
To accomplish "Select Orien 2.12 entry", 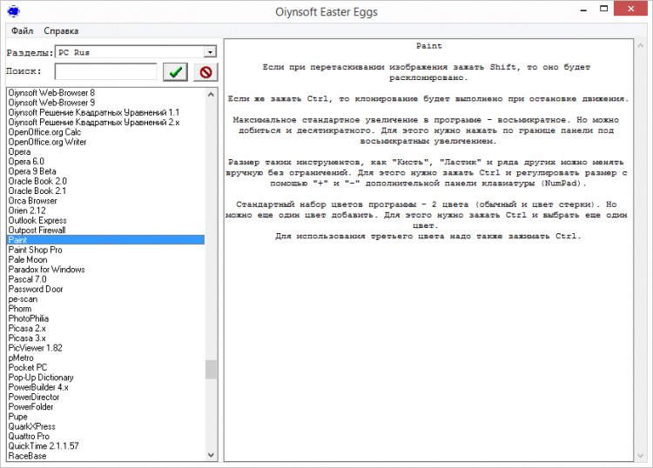I will (x=106, y=211).
